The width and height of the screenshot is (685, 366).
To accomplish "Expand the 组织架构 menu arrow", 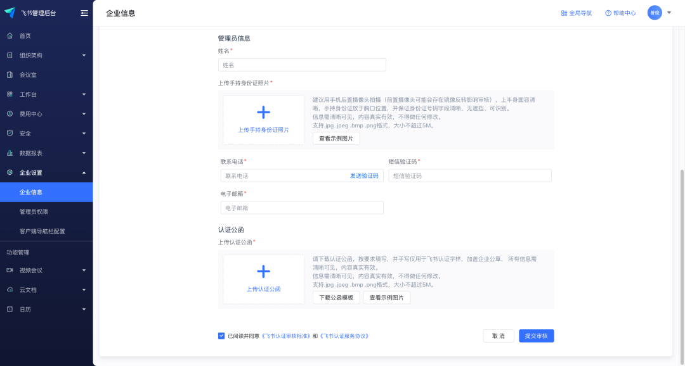I will [84, 55].
